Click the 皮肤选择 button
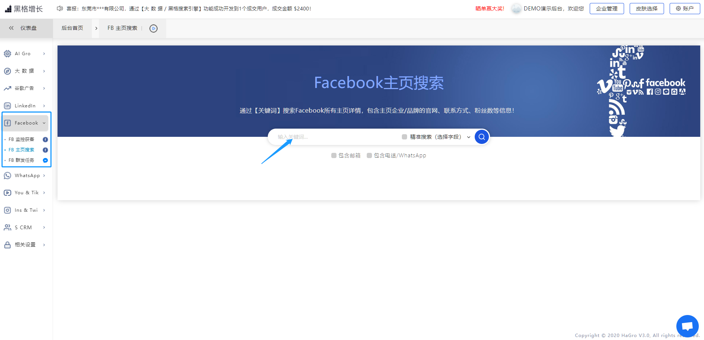Image resolution: width=704 pixels, height=340 pixels. point(646,9)
